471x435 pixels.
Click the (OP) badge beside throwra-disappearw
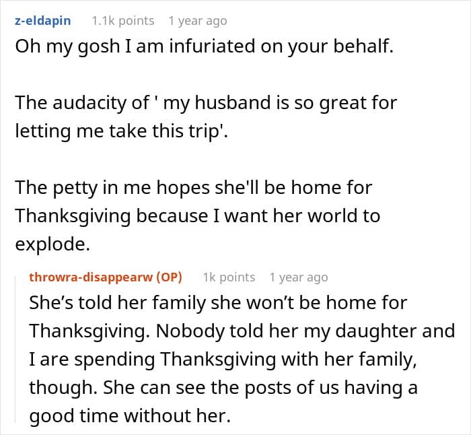click(169, 277)
